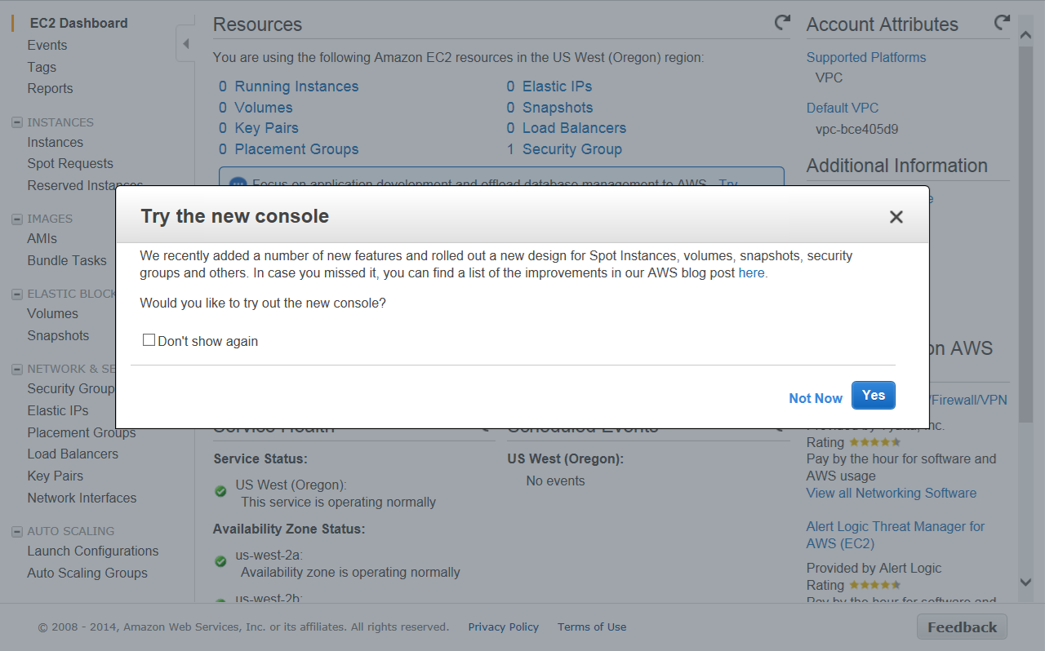1045x651 pixels.
Task: Refresh the Account Attributes panel
Action: (1002, 23)
